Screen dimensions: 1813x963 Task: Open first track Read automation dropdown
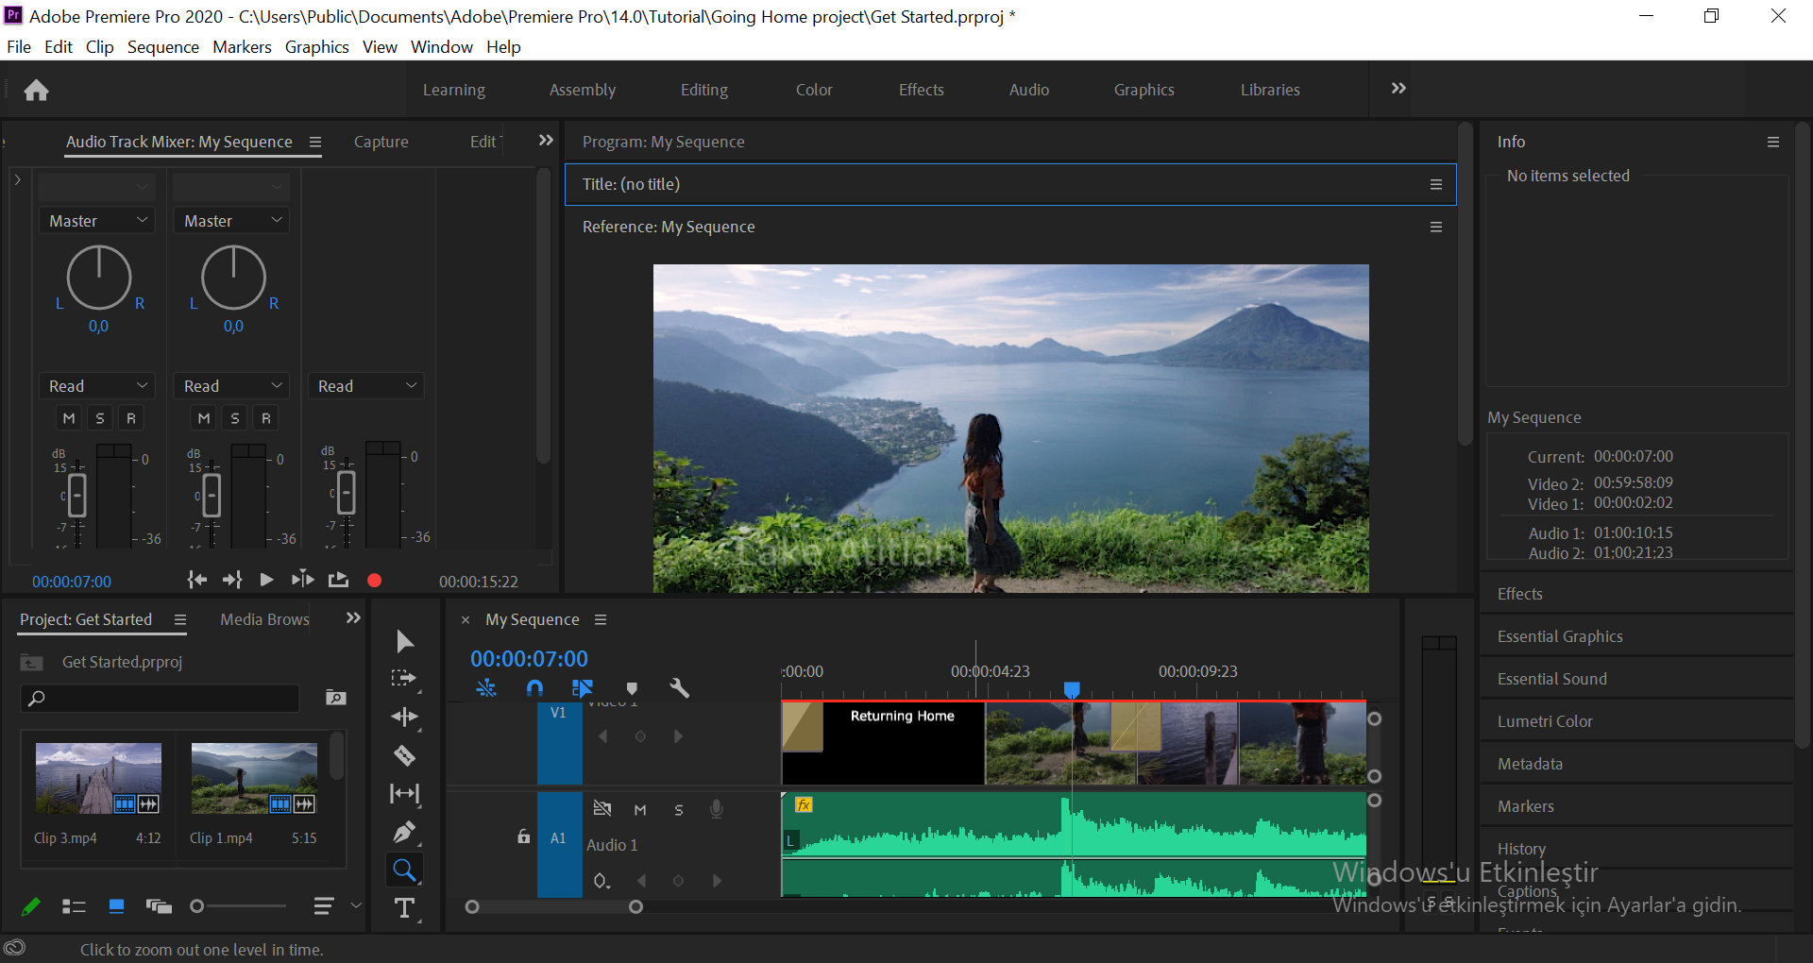point(97,386)
